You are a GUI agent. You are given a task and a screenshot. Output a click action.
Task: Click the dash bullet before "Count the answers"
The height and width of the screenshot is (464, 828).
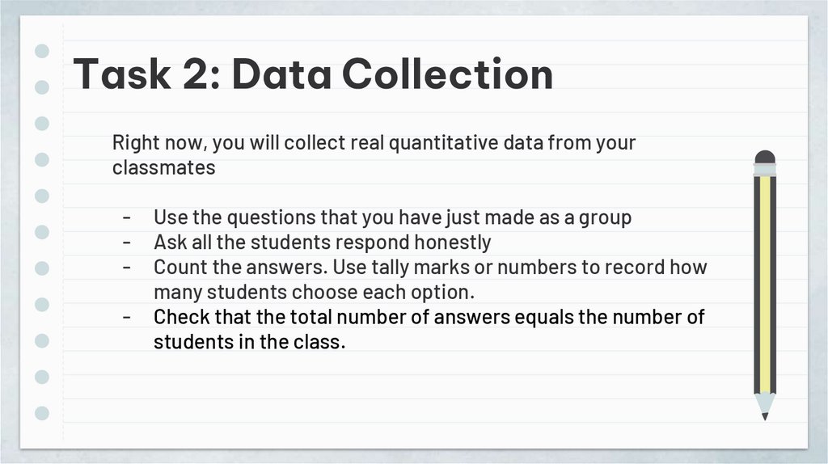coord(128,268)
